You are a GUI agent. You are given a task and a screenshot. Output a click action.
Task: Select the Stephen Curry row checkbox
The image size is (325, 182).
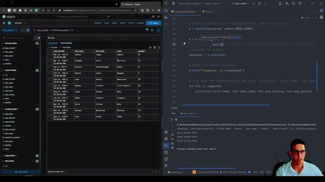(51, 61)
